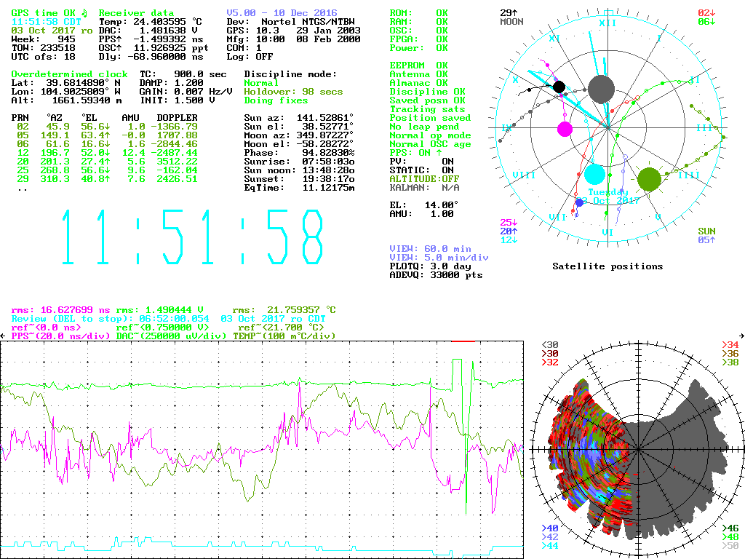The height and width of the screenshot is (559, 745).
Task: Click the INIT: 1.500 V value
Action: coord(178,100)
